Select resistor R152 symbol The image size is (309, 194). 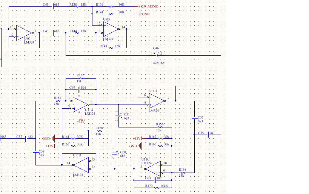tap(81, 78)
